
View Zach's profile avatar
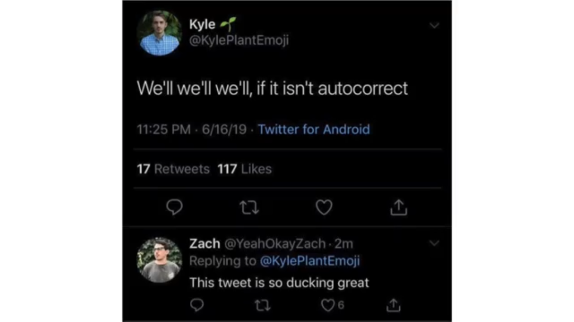[159, 260]
